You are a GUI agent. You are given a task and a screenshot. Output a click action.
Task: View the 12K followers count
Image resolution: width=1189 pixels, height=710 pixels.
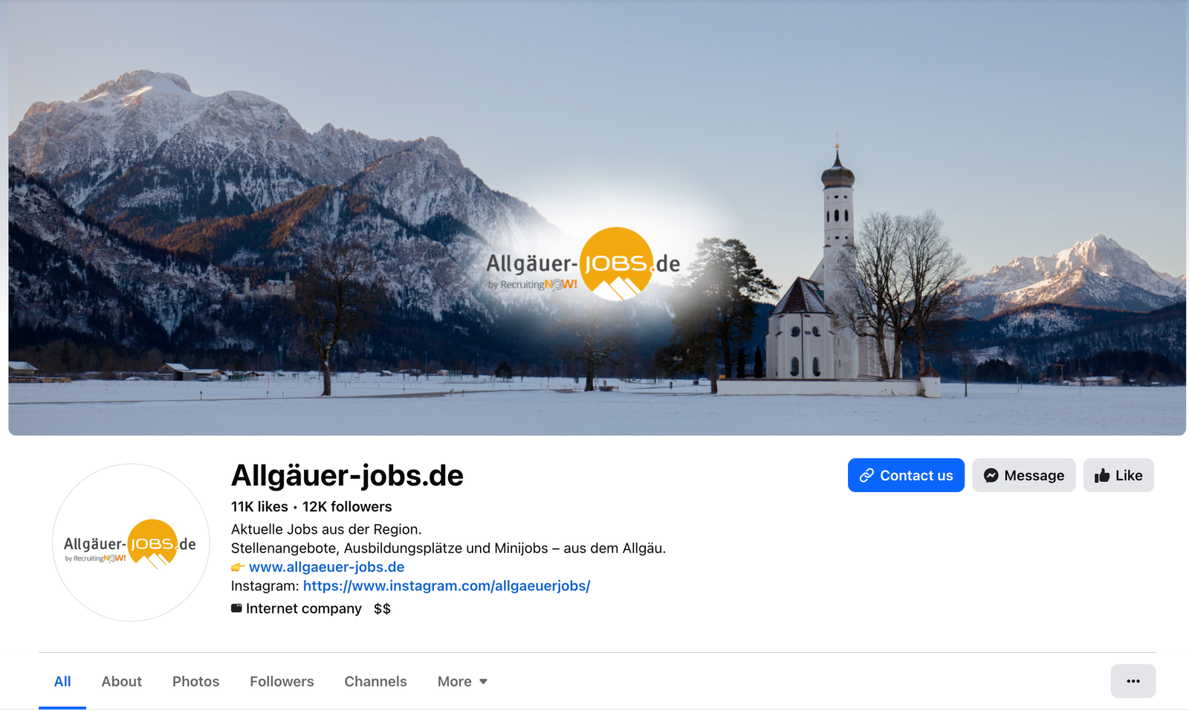(347, 506)
